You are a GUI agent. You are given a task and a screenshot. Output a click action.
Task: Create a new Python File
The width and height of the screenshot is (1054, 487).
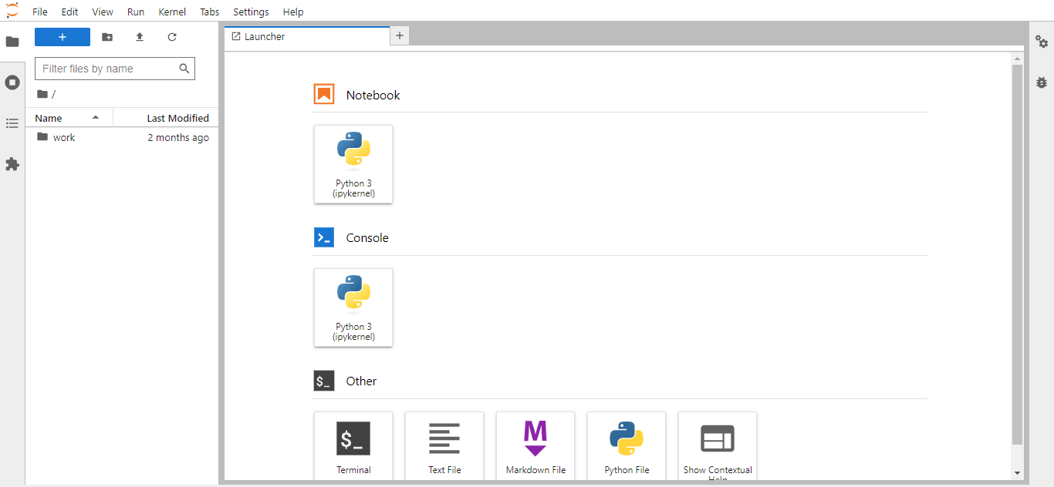pyautogui.click(x=627, y=445)
